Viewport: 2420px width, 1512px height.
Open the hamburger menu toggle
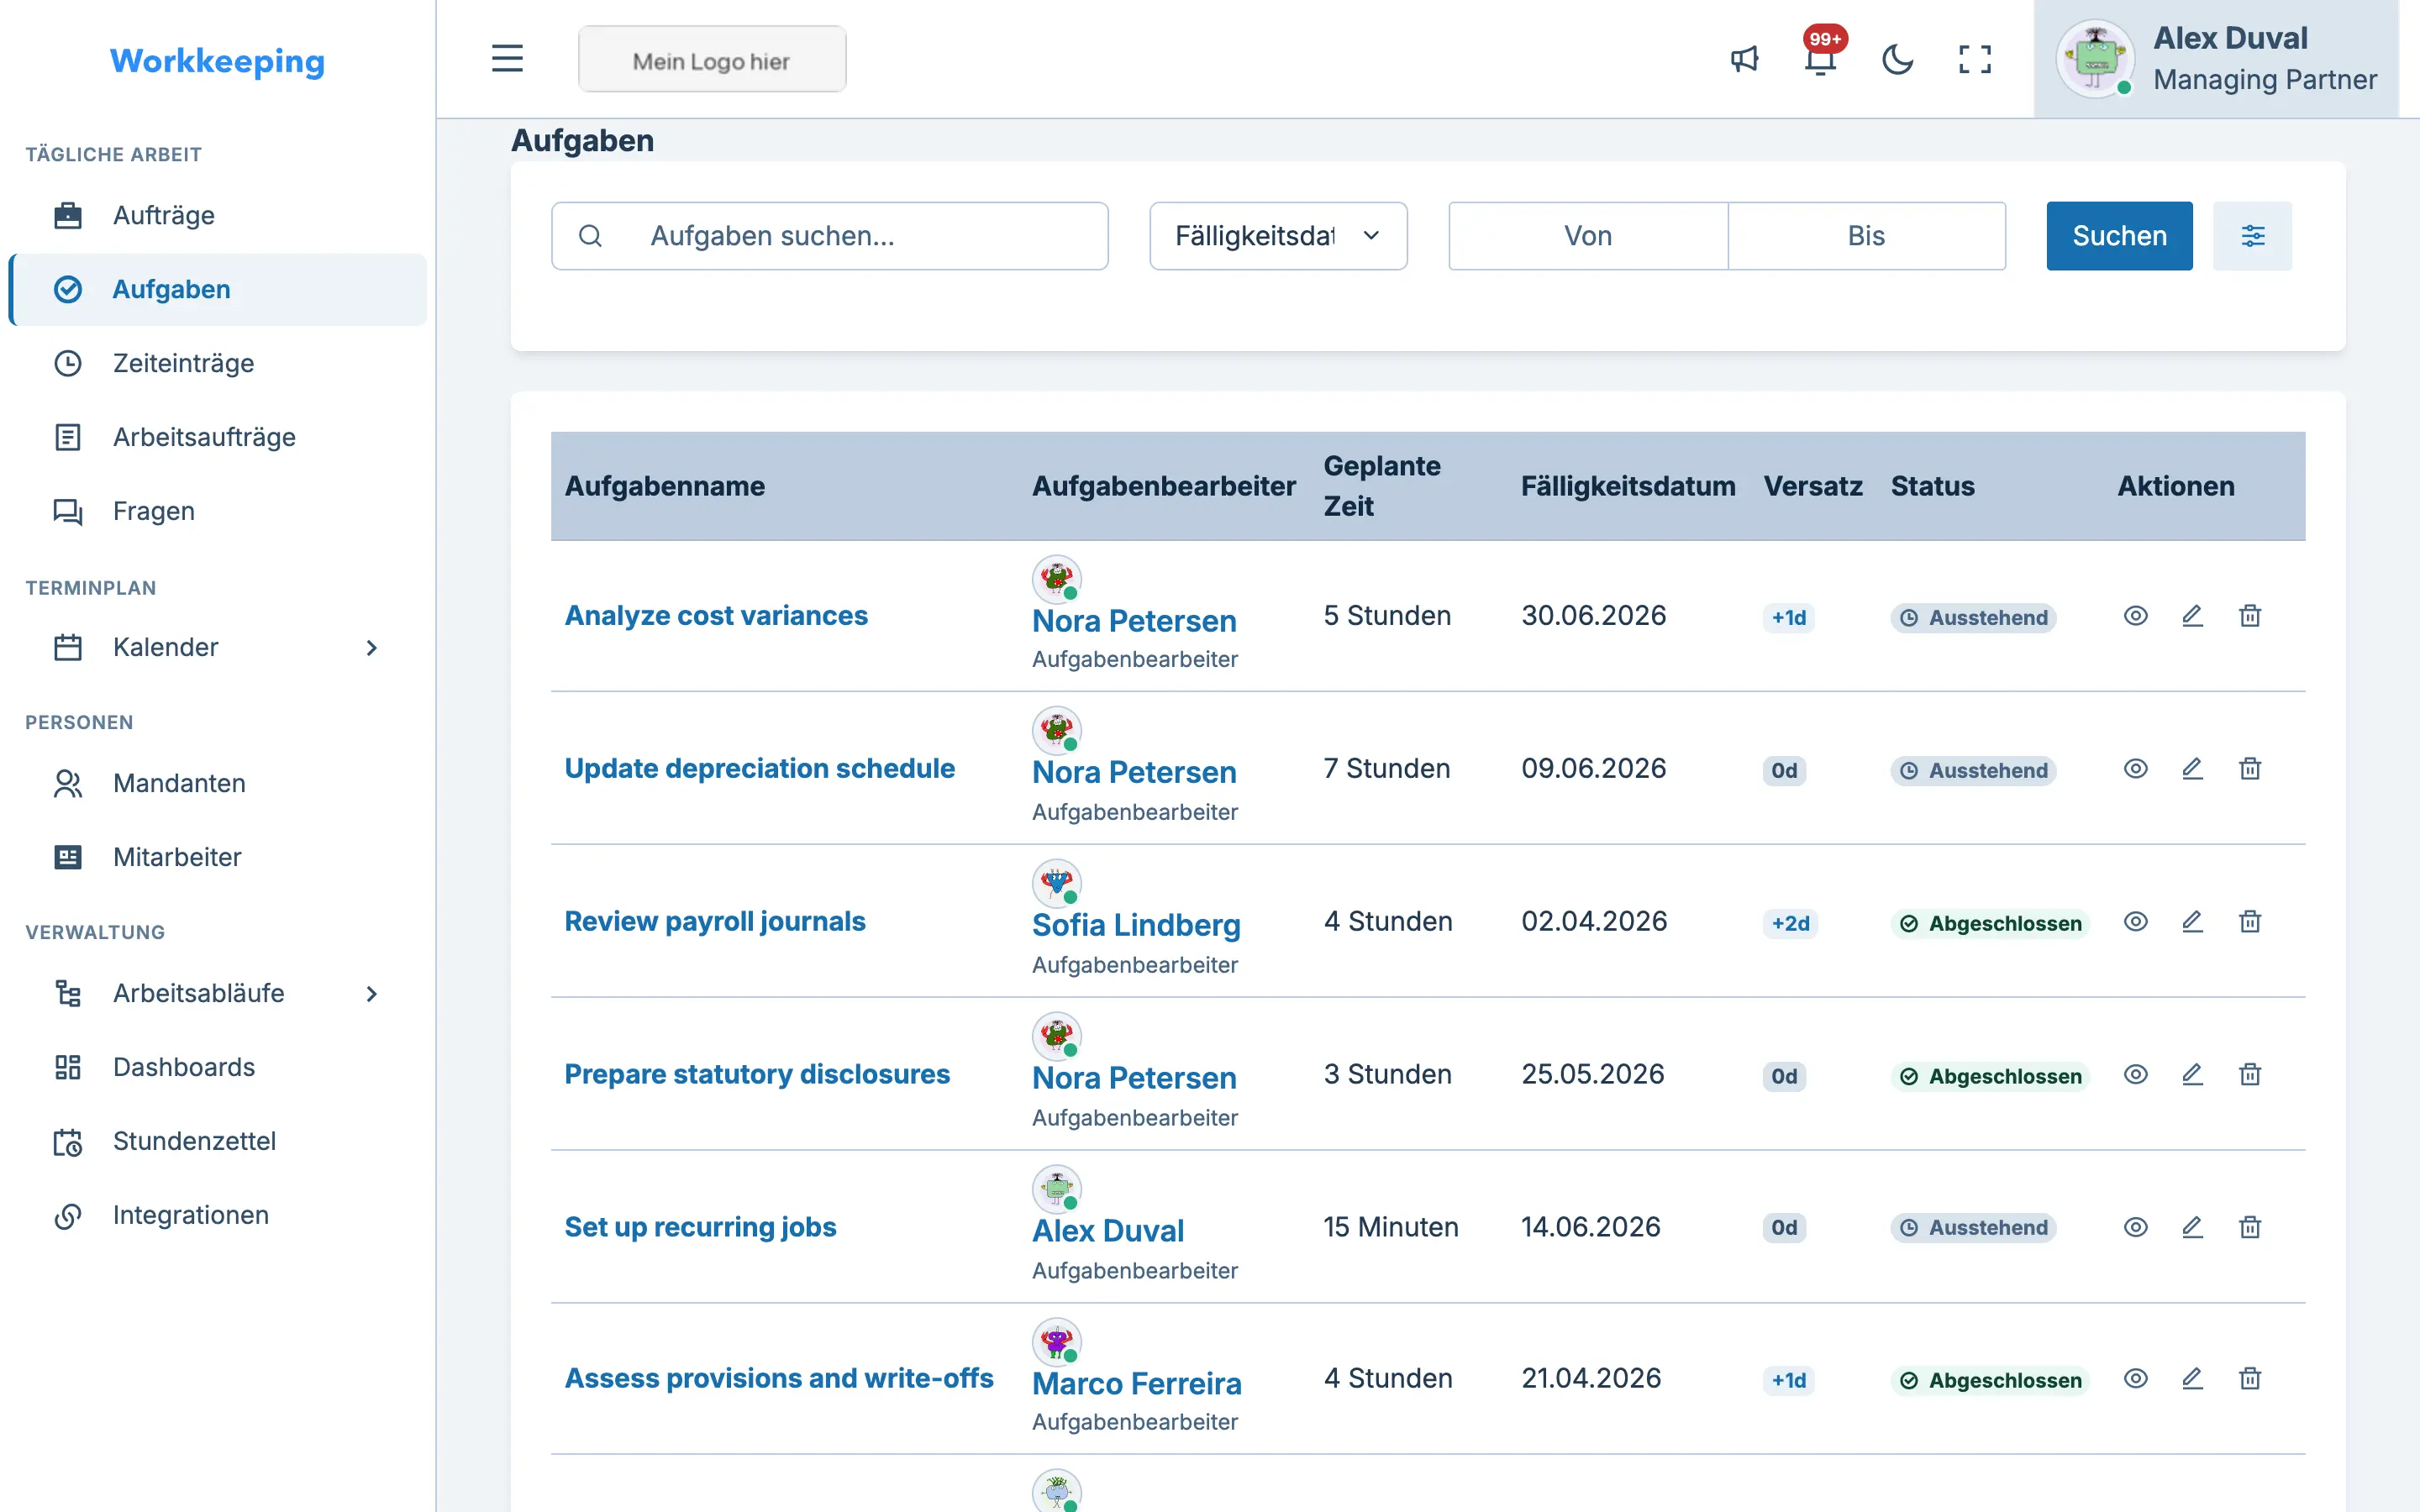507,59
